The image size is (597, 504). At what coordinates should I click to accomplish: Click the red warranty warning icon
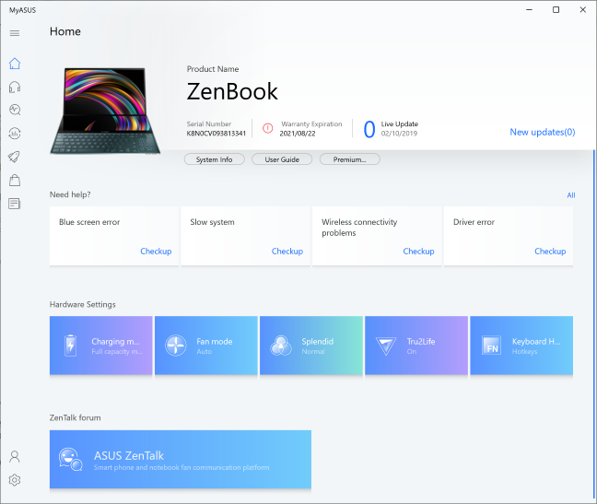point(268,128)
